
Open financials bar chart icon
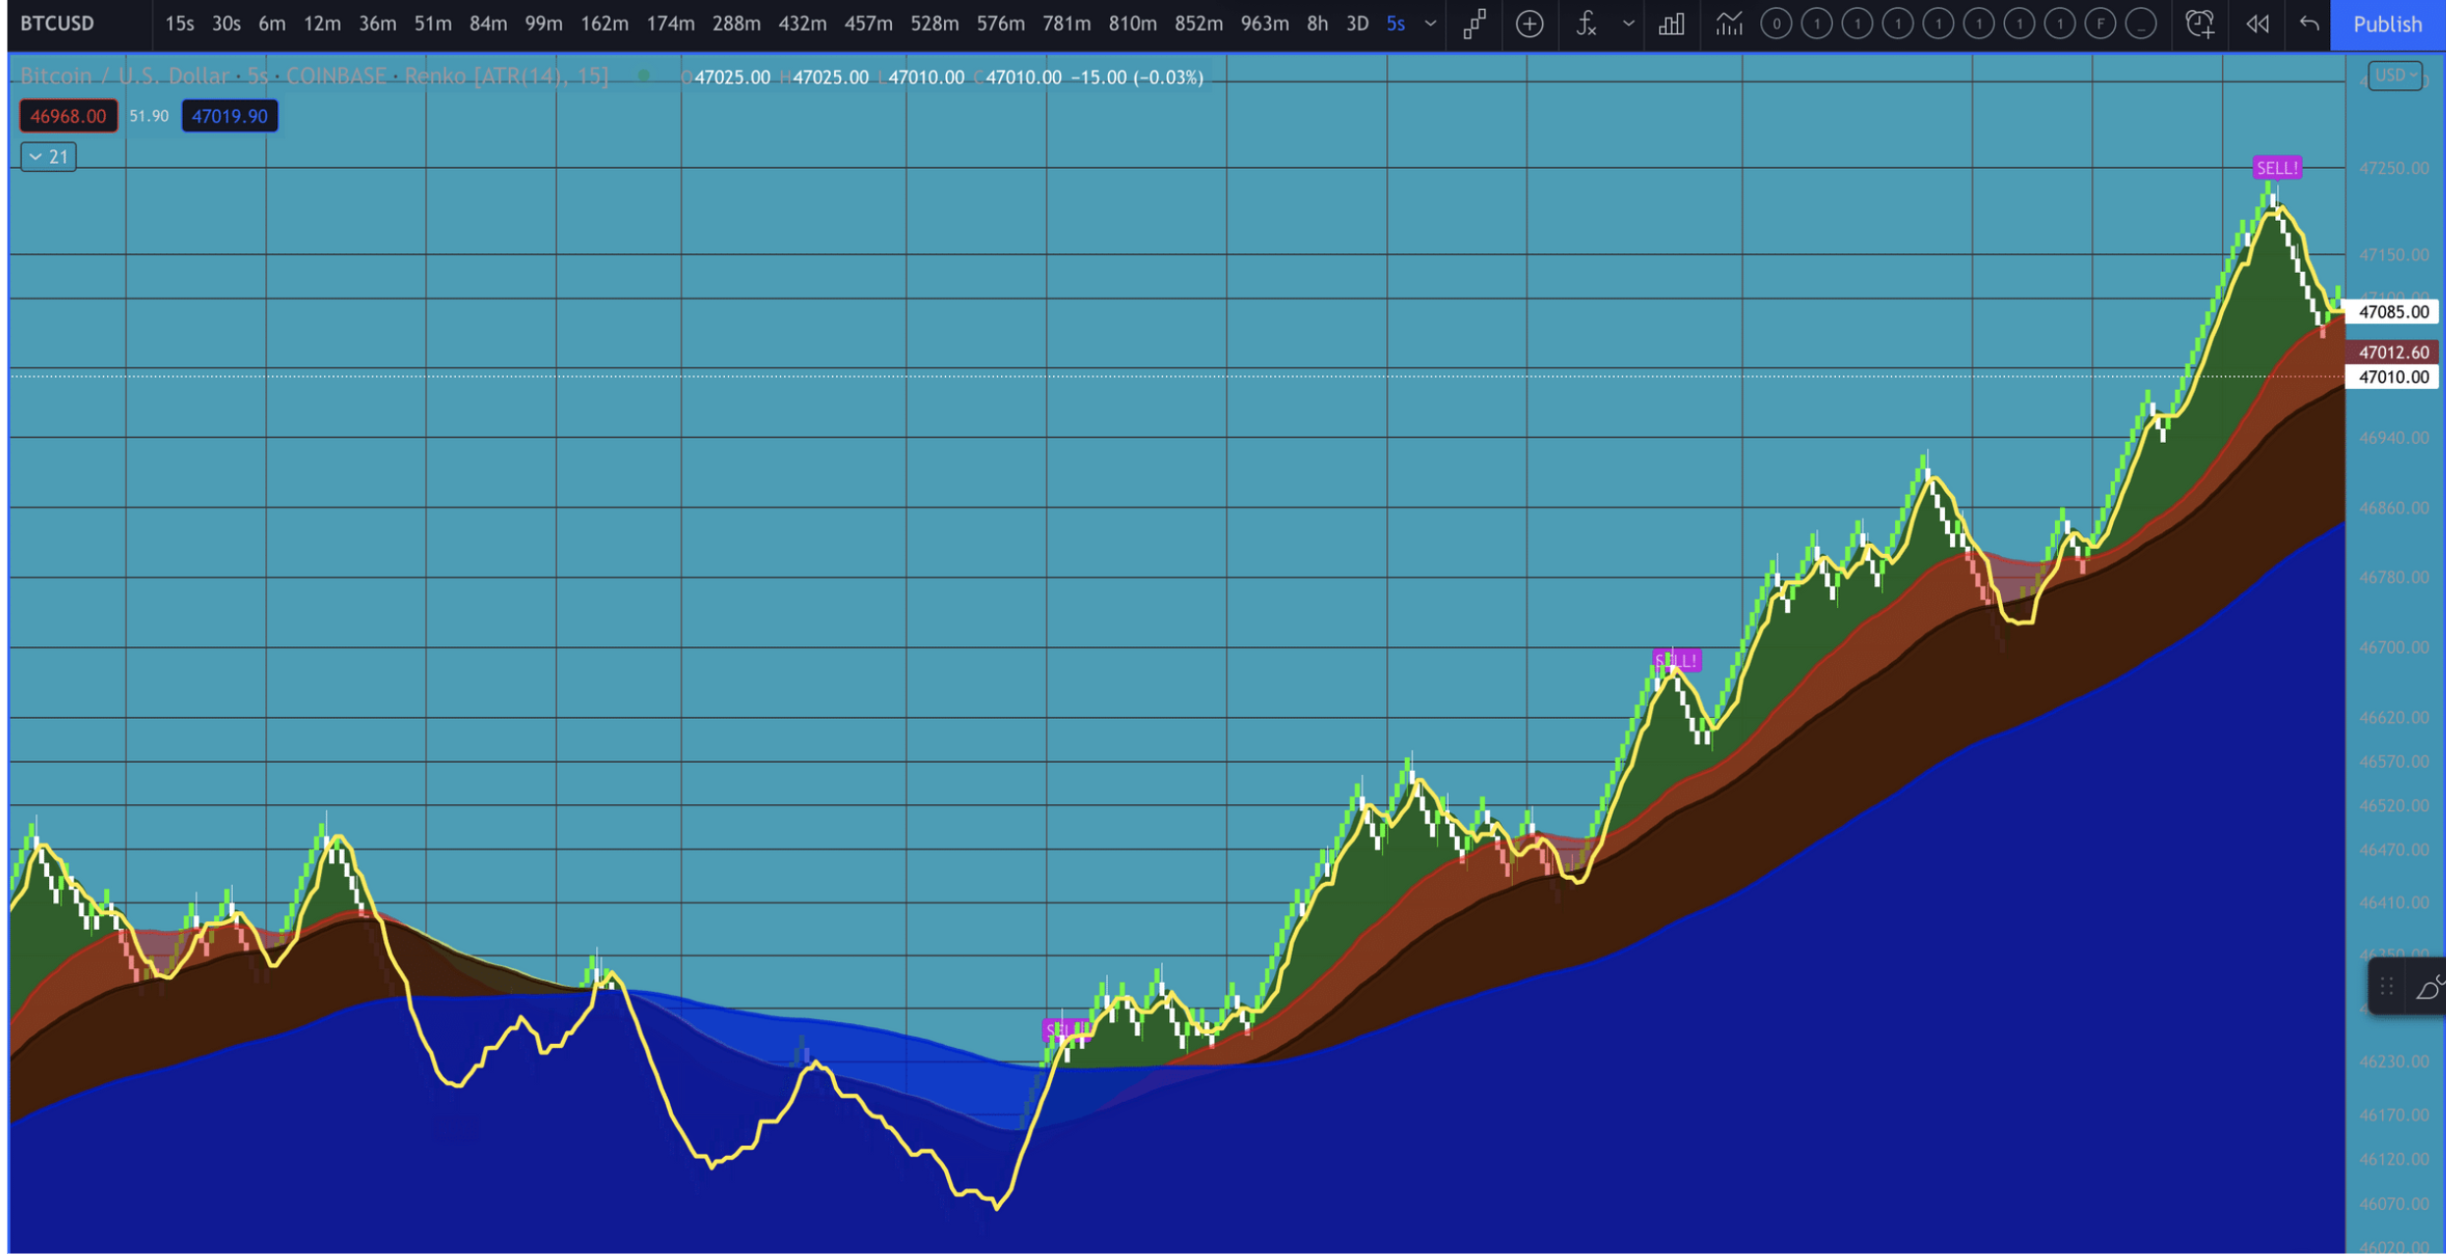pos(1671,24)
